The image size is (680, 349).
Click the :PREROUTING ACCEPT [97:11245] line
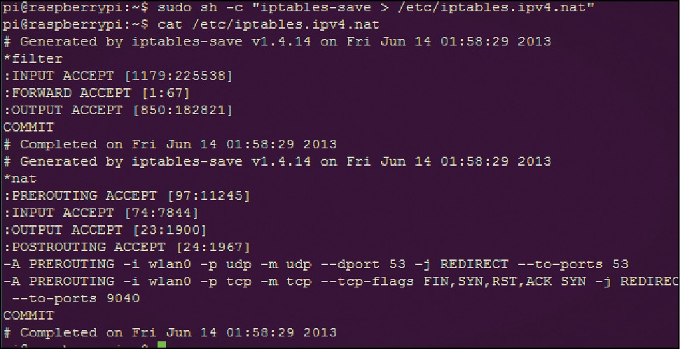126,195
